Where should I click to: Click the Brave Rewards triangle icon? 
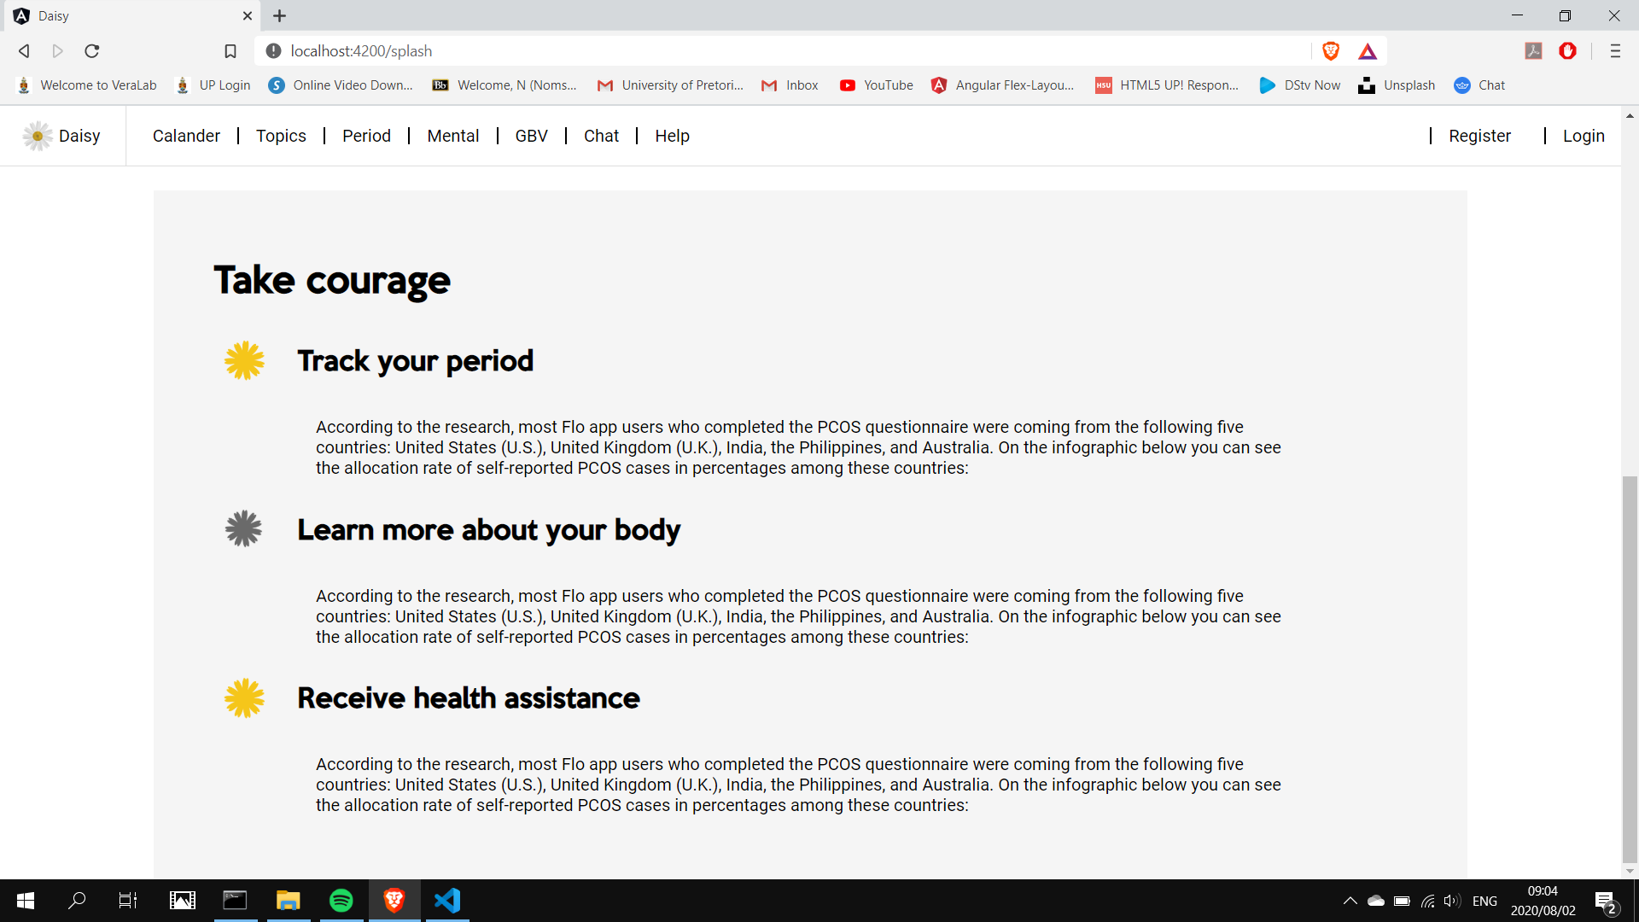1368,51
